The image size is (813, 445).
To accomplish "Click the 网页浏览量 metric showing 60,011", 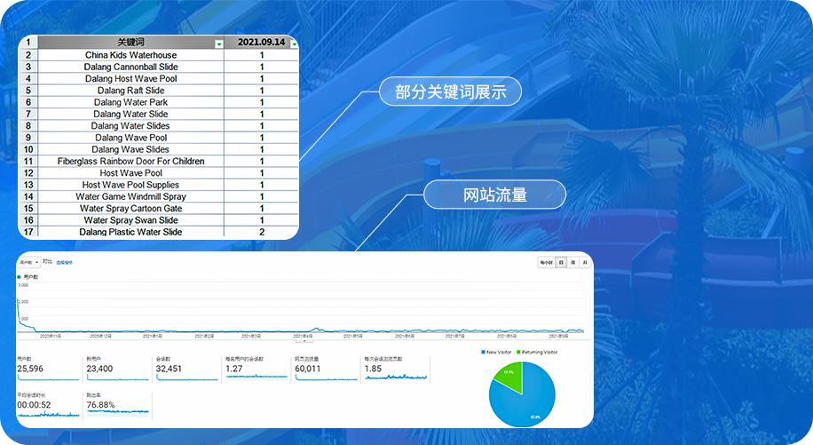I will point(325,369).
